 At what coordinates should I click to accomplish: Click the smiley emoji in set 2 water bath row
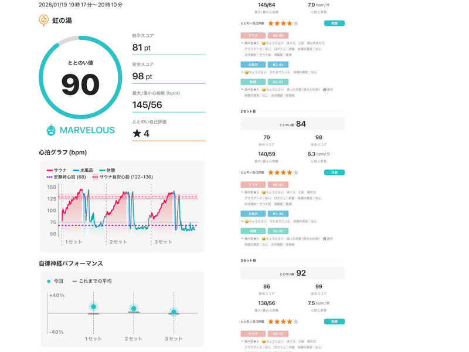(247, 221)
